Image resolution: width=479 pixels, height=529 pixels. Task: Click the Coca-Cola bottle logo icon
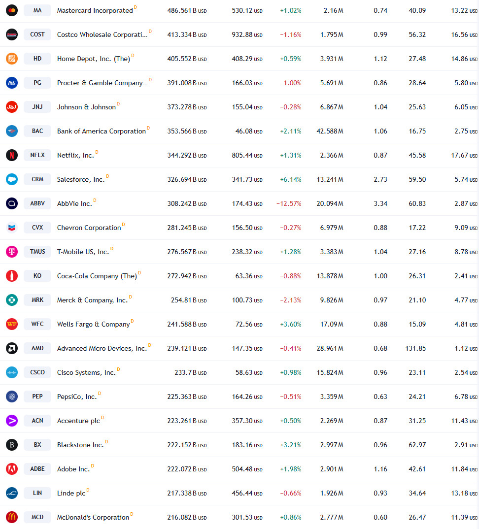[12, 276]
